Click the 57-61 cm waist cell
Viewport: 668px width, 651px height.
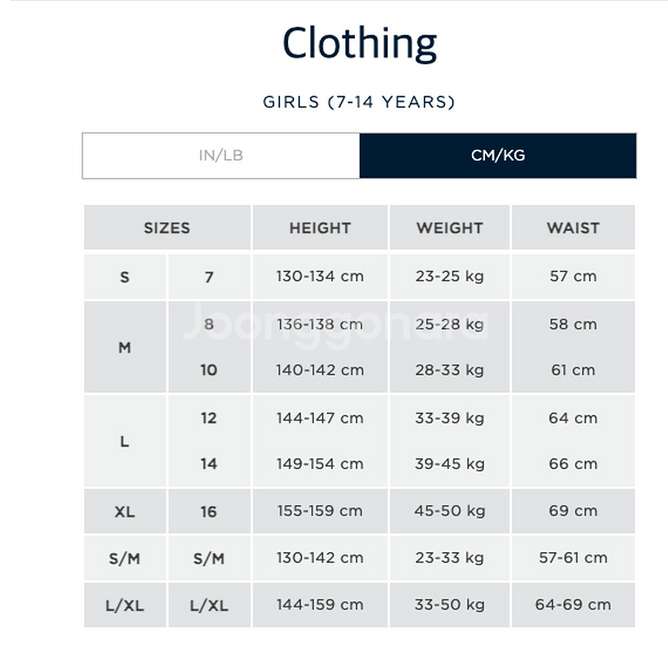573,558
